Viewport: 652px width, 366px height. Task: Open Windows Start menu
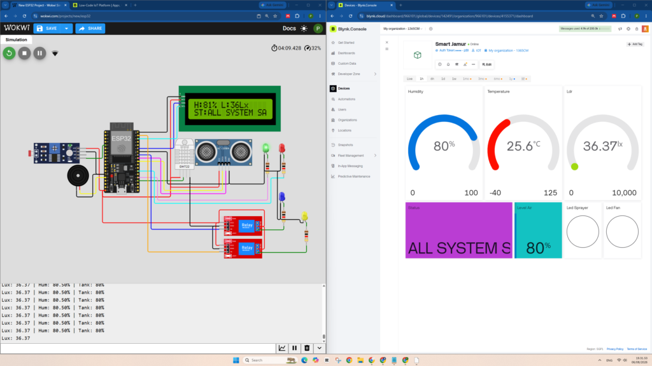tap(236, 360)
